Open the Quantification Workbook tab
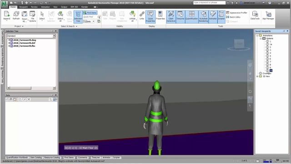The height and width of the screenshot is (164, 291). (17, 158)
